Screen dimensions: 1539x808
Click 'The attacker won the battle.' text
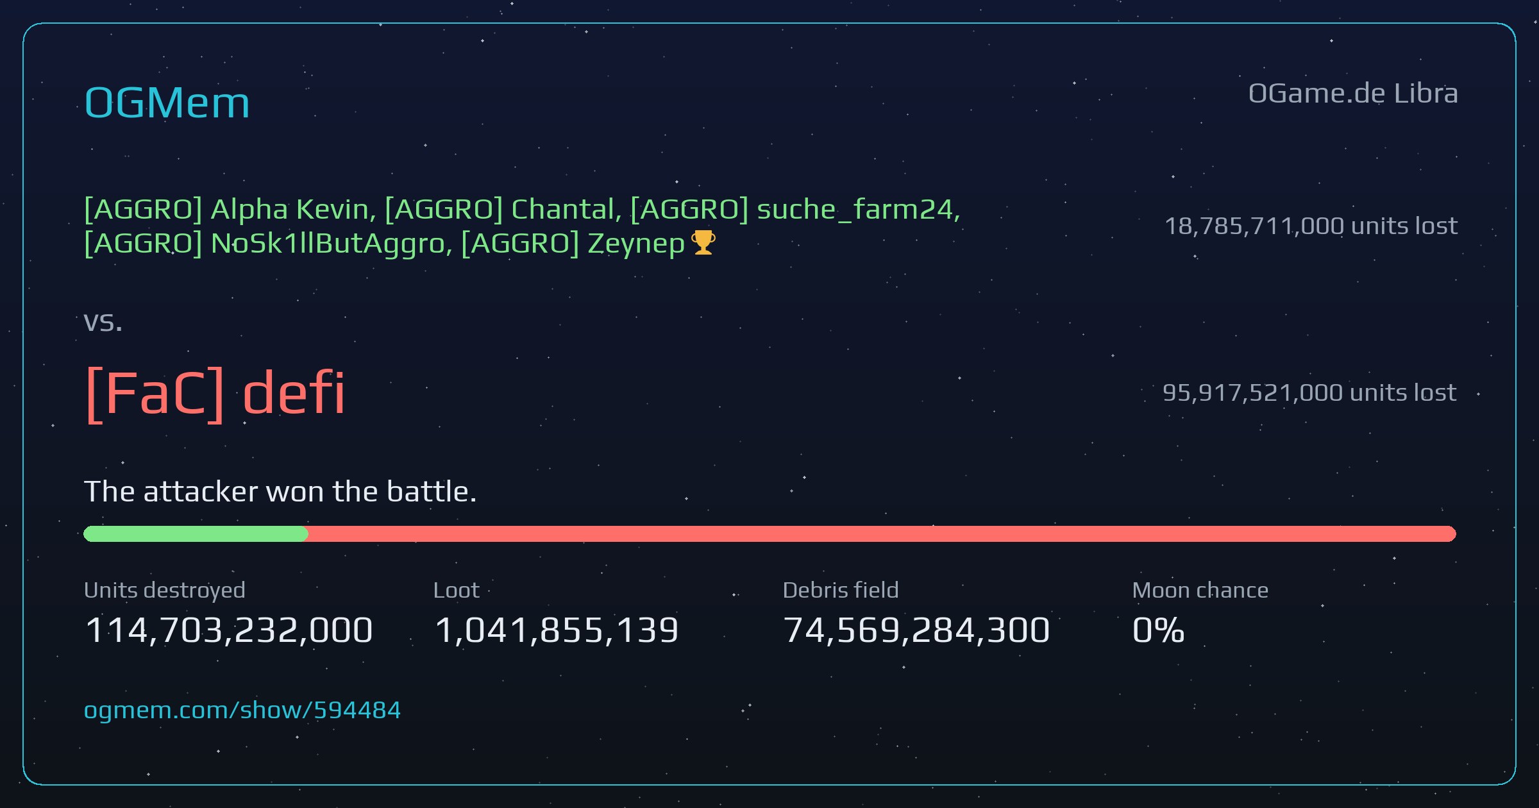tap(280, 492)
